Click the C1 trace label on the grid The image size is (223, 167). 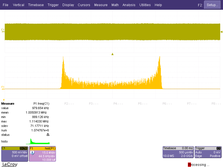tap(3, 30)
